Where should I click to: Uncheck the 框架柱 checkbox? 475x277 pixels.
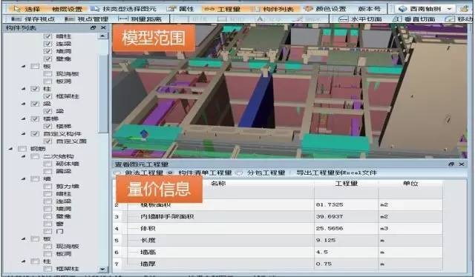[x=47, y=96]
